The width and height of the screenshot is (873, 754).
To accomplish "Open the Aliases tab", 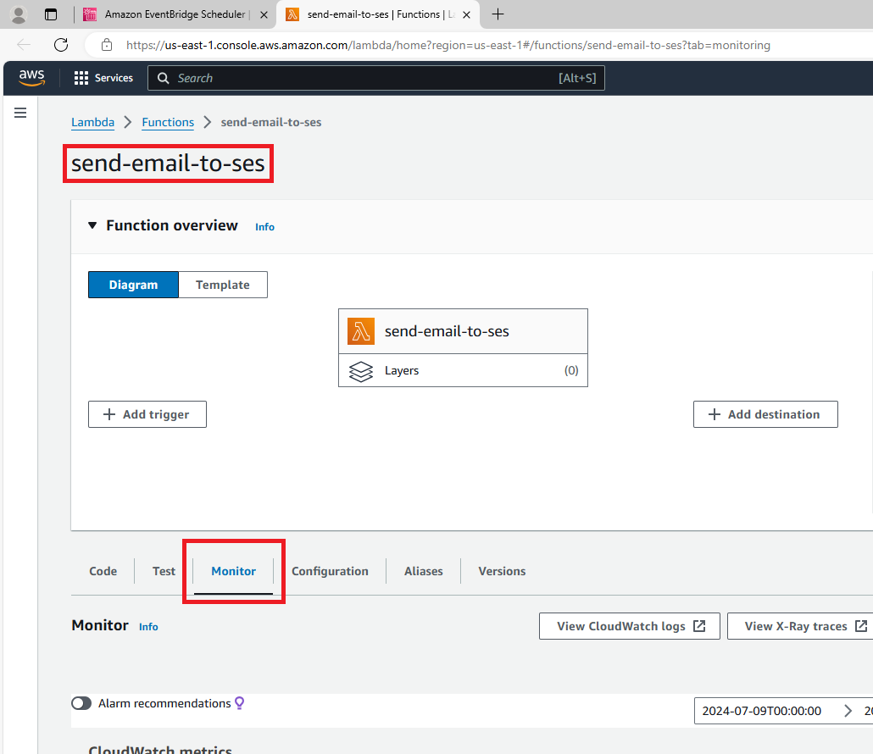I will click(424, 572).
